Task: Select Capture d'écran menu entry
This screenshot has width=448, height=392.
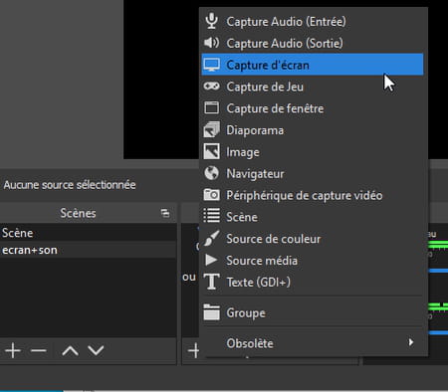Action: (x=313, y=65)
